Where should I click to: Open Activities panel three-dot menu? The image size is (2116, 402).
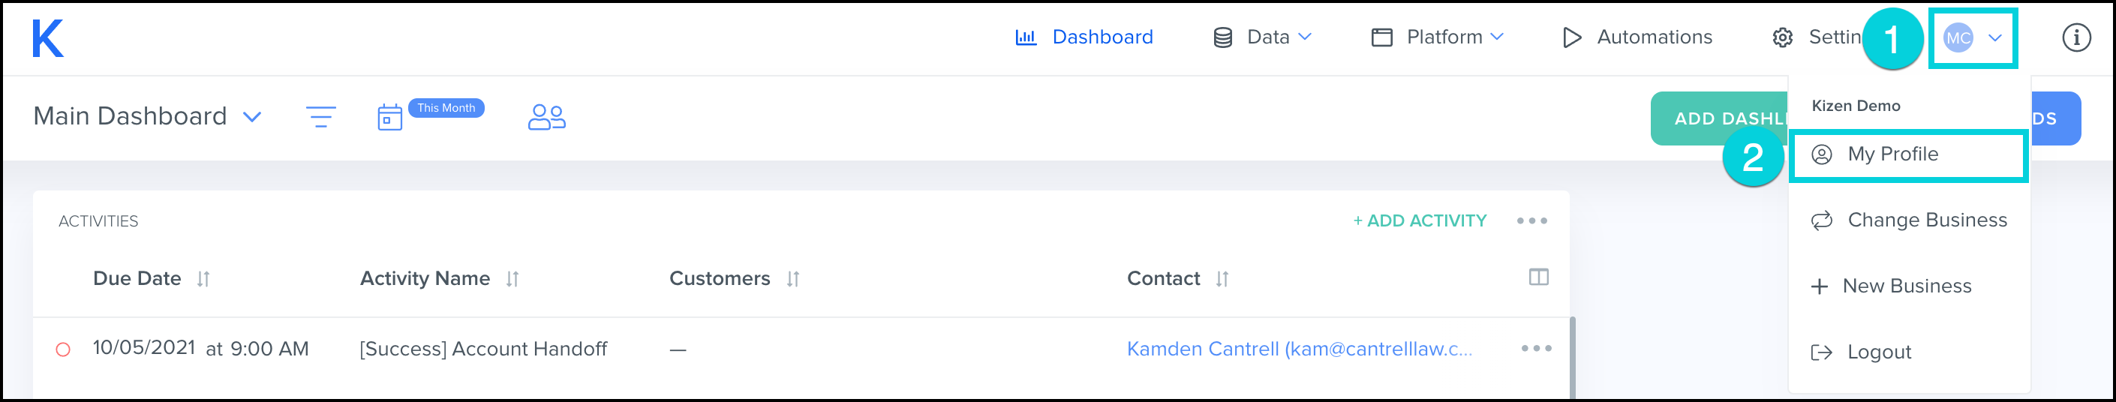point(1531,220)
